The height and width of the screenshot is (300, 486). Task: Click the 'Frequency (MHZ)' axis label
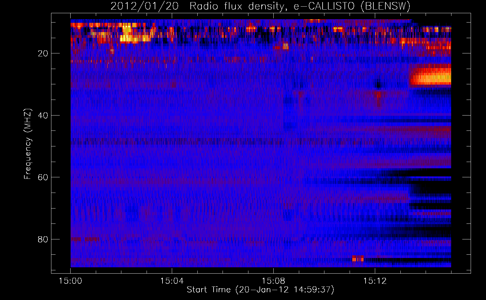[x=27, y=144]
